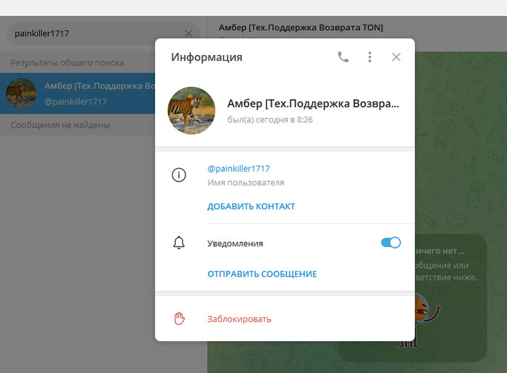Open the tiger profile photo in dialog
Image resolution: width=507 pixels, height=373 pixels.
[x=191, y=111]
